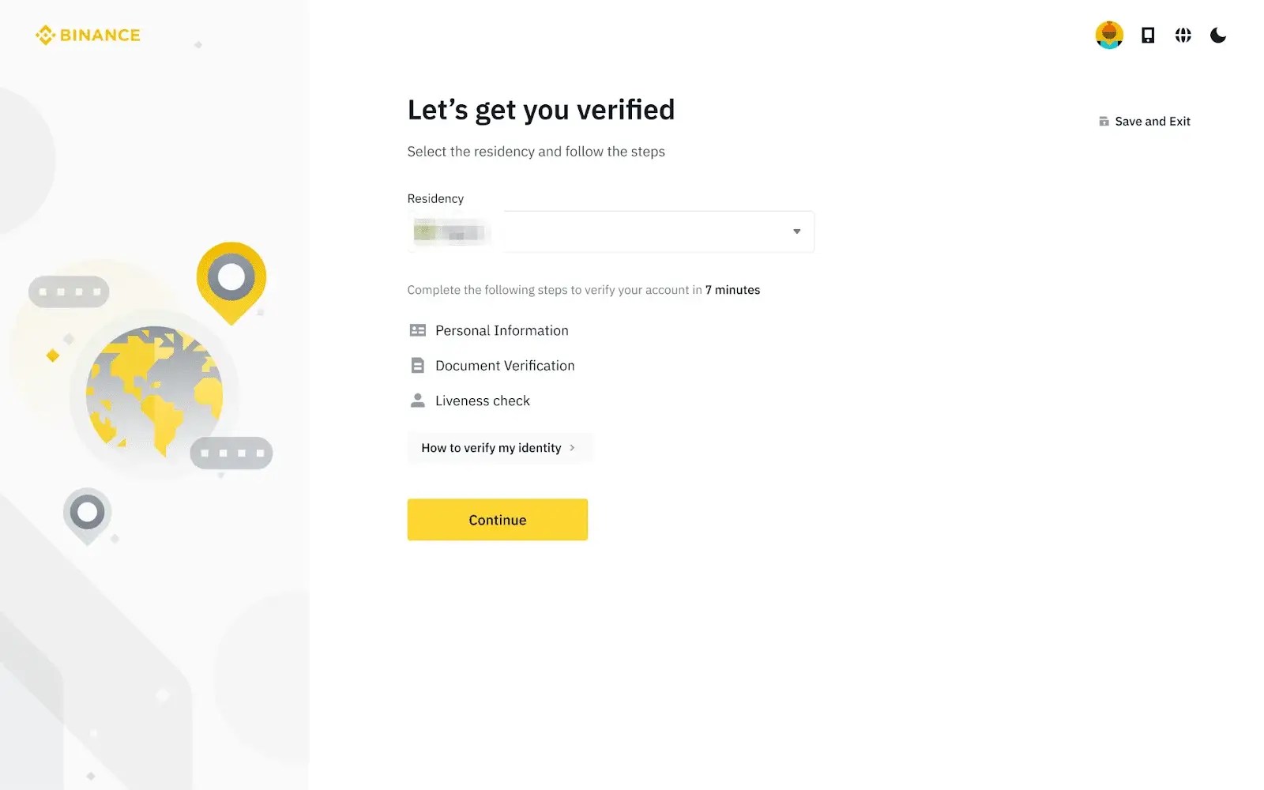The height and width of the screenshot is (790, 1264).
Task: Open your profile avatar menu
Action: tap(1109, 35)
